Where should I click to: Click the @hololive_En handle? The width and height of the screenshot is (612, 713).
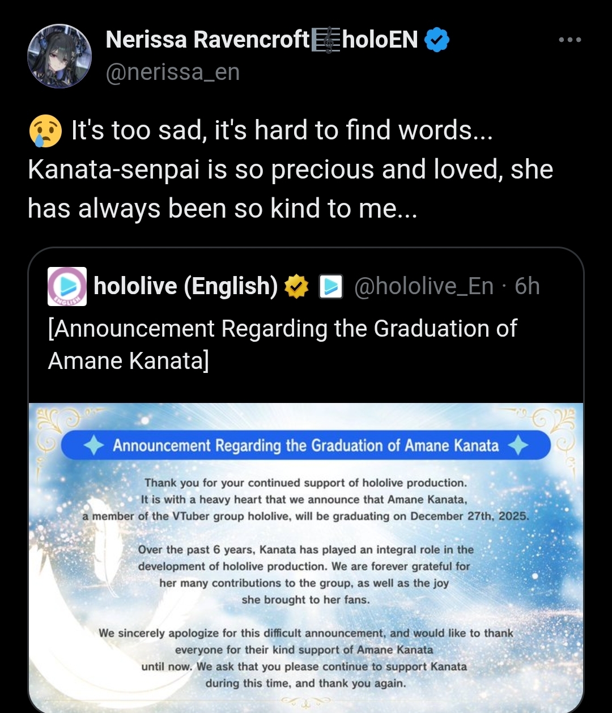pos(423,287)
